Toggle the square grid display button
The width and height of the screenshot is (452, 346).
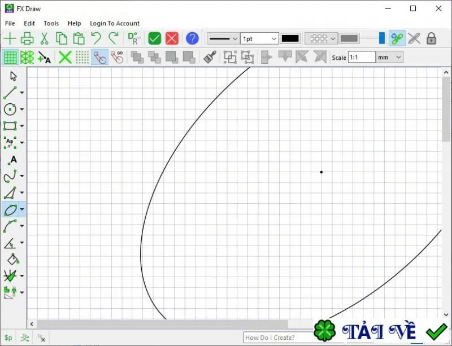coord(10,58)
